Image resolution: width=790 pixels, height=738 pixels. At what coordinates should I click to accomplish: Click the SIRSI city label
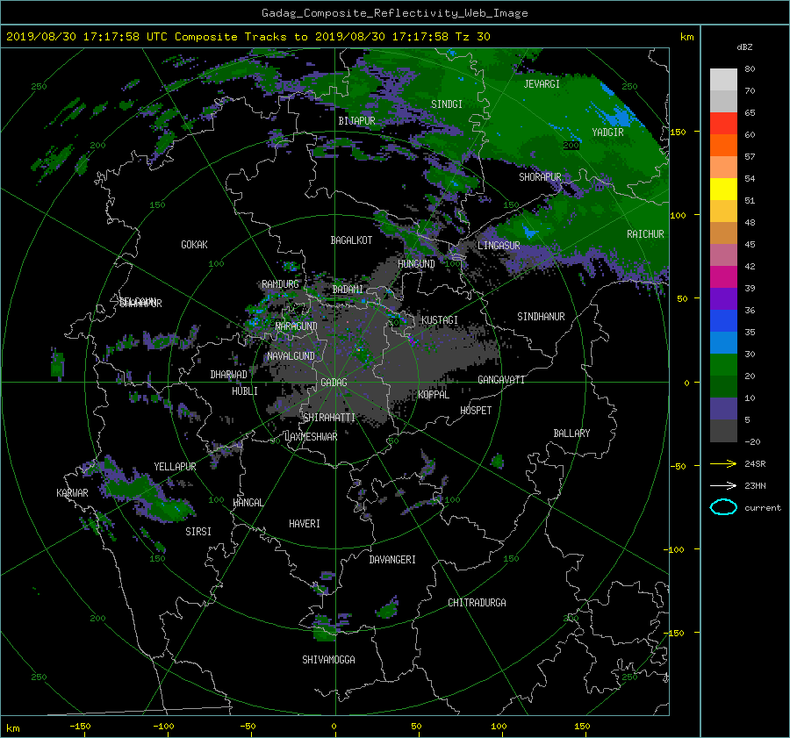point(198,532)
